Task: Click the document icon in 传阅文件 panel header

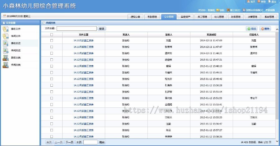Action: point(44,23)
